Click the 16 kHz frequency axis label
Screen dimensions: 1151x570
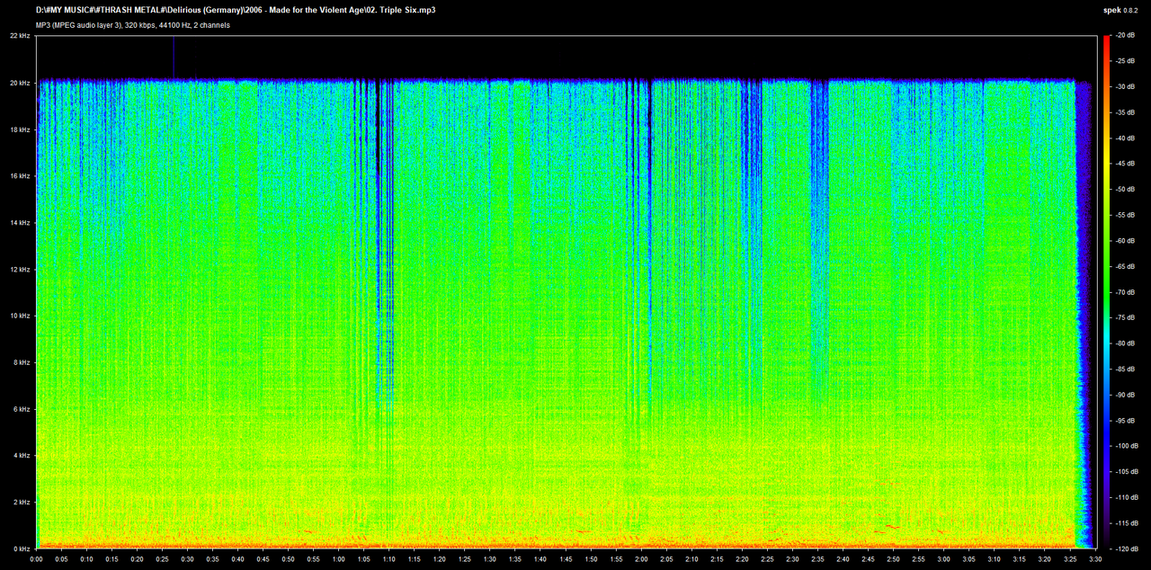point(21,176)
